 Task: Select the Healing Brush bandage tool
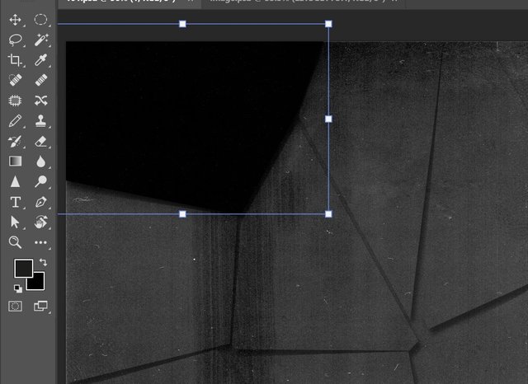41,81
